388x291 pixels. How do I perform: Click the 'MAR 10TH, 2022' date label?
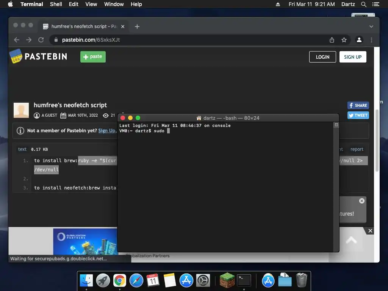[83, 115]
